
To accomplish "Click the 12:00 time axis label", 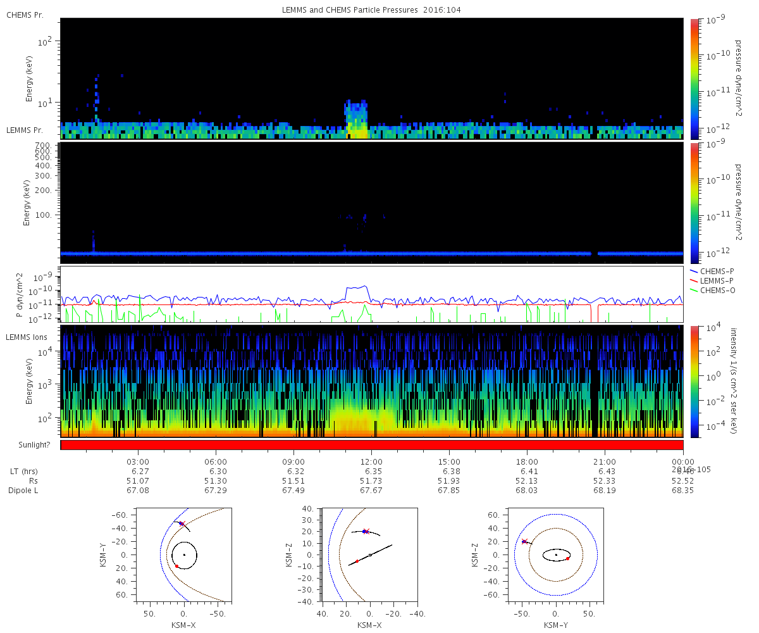I will click(x=371, y=461).
